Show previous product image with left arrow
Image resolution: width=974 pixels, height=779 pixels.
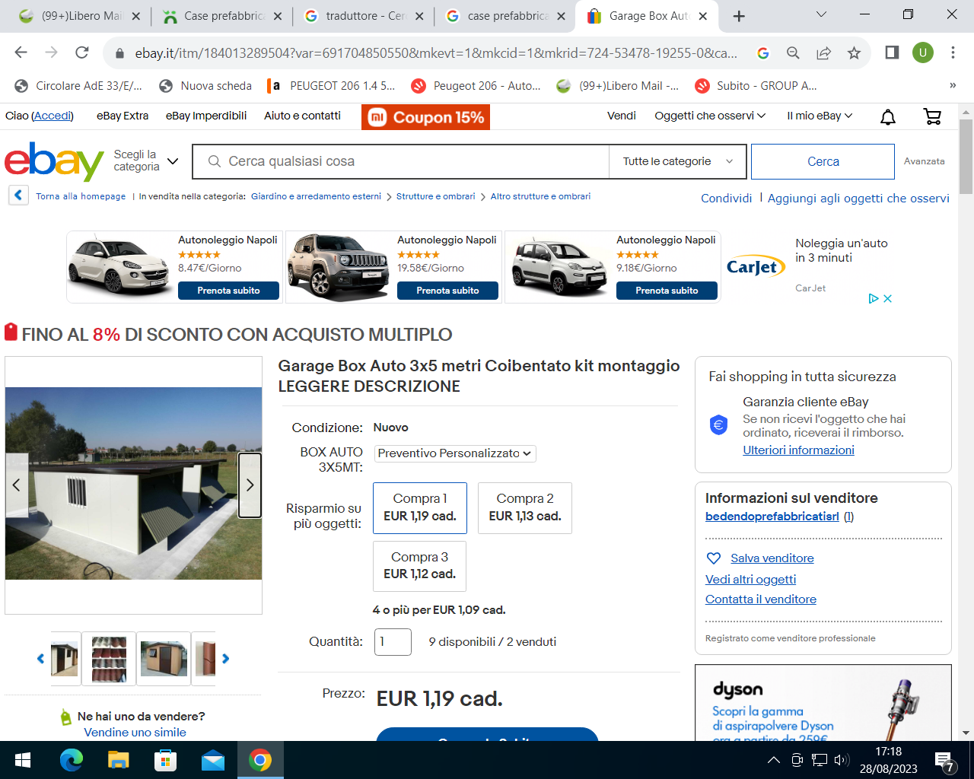click(17, 485)
